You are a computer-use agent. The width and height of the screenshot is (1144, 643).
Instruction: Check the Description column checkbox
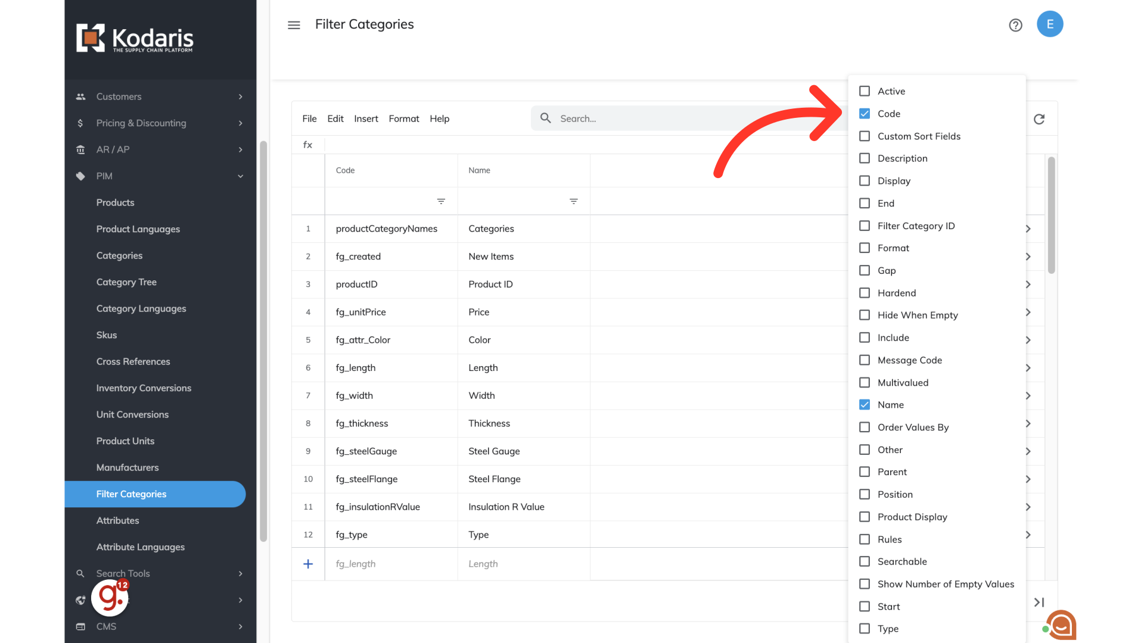click(x=865, y=158)
